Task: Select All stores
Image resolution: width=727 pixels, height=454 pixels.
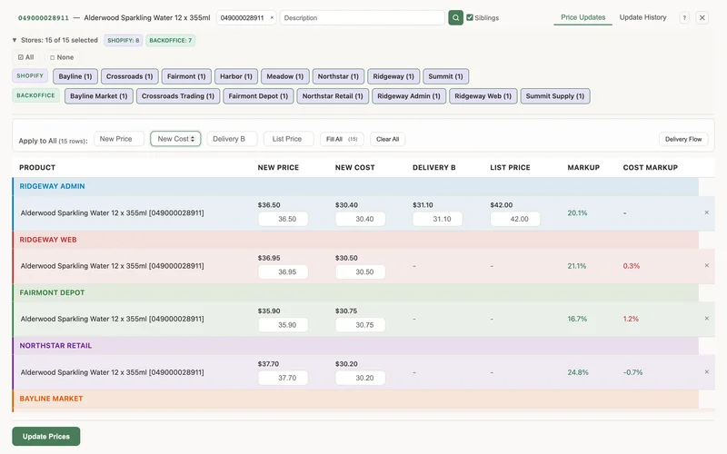Action: coord(26,57)
